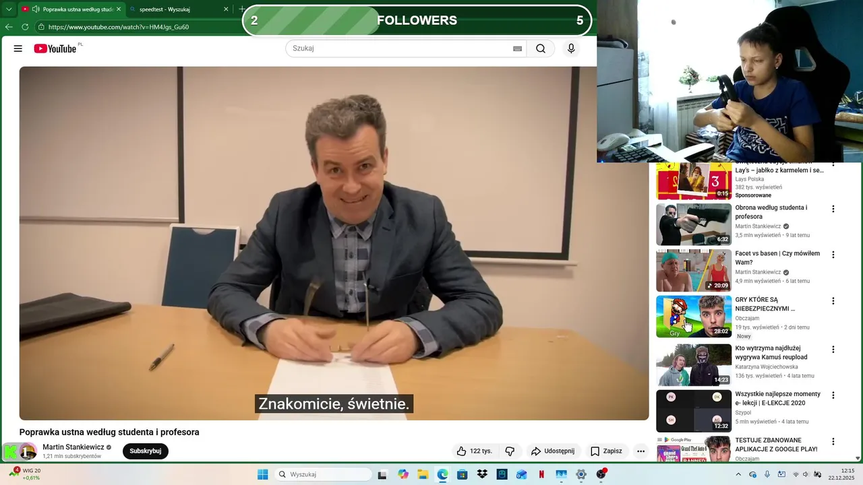Open title GRY KTÓRE SĄ NIEBEZPIECZNYMI
The height and width of the screenshot is (485, 863).
click(x=765, y=304)
